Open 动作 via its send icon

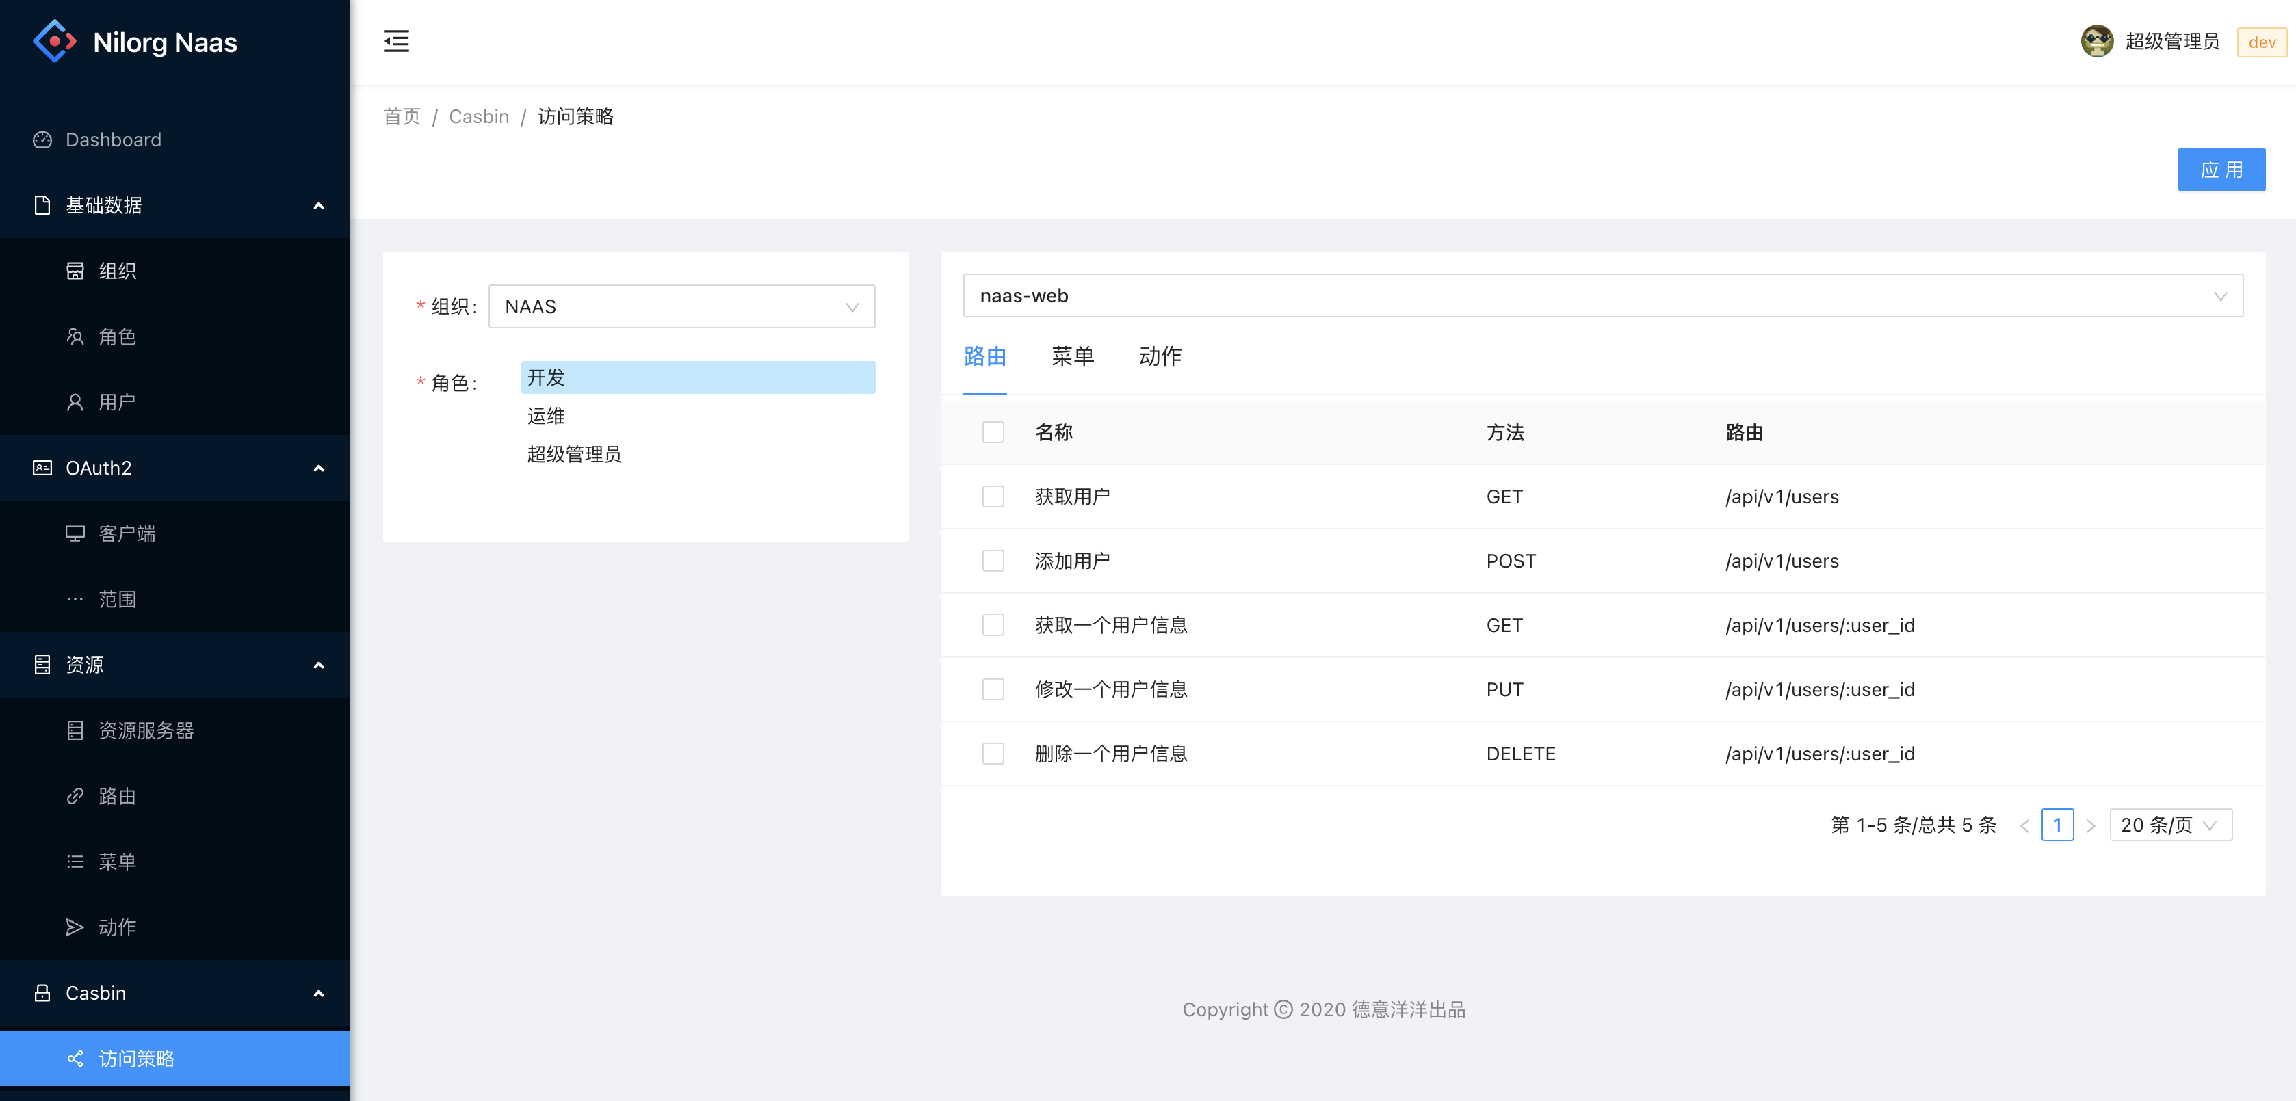coord(75,927)
